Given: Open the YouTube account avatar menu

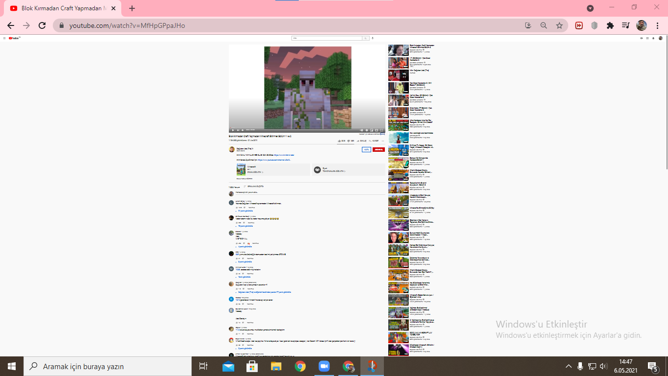Looking at the screenshot, I should (x=660, y=38).
